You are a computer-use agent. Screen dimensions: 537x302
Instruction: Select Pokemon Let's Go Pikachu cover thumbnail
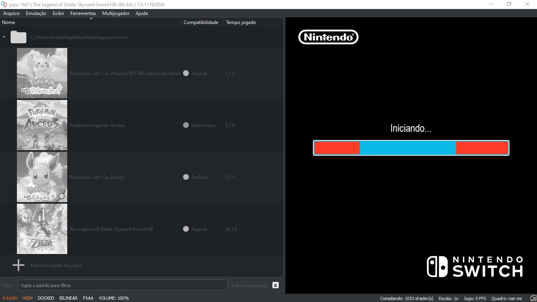pos(42,73)
